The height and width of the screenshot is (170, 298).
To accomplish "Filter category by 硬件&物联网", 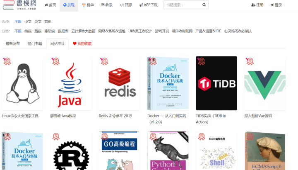I will click(182, 31).
